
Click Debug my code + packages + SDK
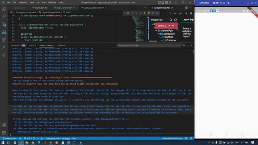(61, 139)
